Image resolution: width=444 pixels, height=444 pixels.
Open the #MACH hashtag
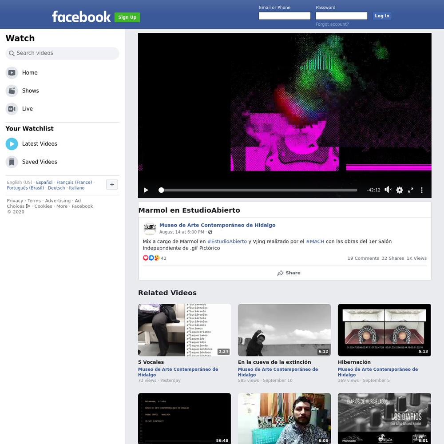coord(315,242)
